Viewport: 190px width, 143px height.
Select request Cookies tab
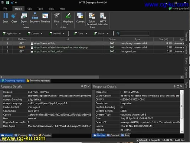pos(45,135)
